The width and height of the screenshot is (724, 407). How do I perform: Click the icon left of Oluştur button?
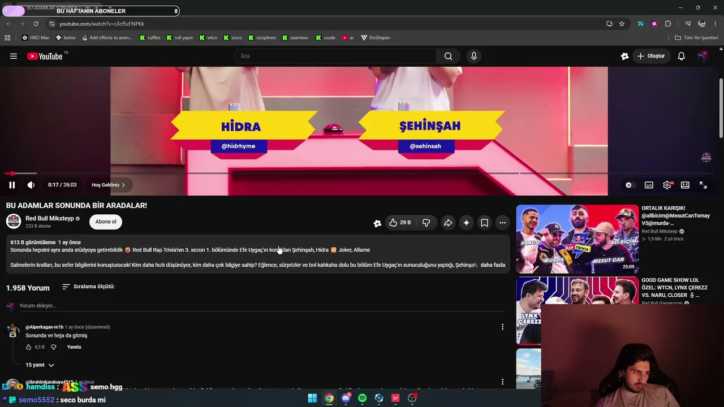tap(624, 56)
